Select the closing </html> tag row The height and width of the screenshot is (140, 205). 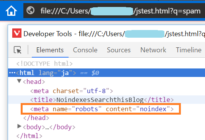pos(29,136)
